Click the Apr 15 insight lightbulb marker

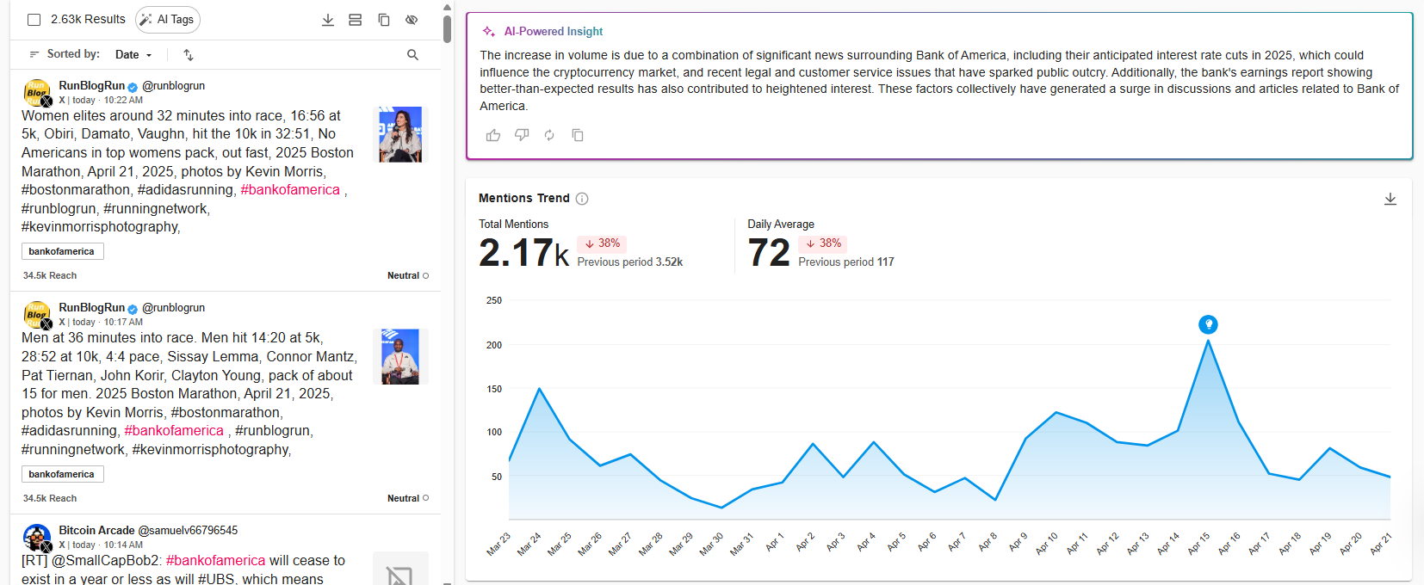1208,324
